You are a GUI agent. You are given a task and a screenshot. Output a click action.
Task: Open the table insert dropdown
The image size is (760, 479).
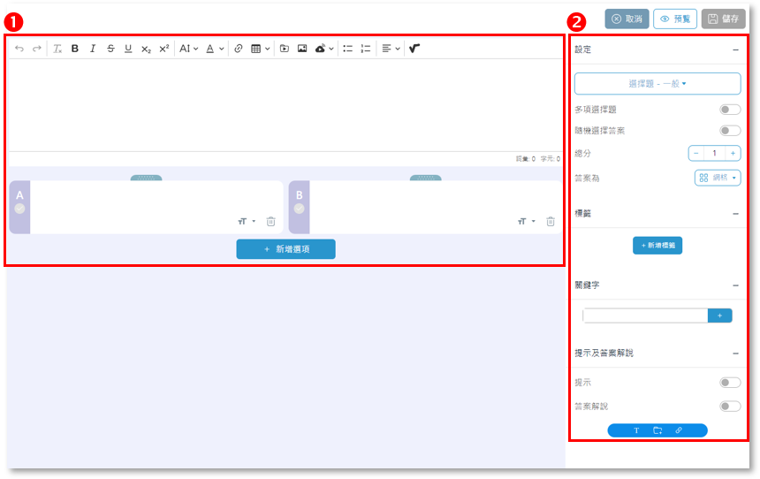(x=260, y=49)
